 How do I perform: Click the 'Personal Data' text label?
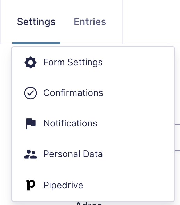73,154
